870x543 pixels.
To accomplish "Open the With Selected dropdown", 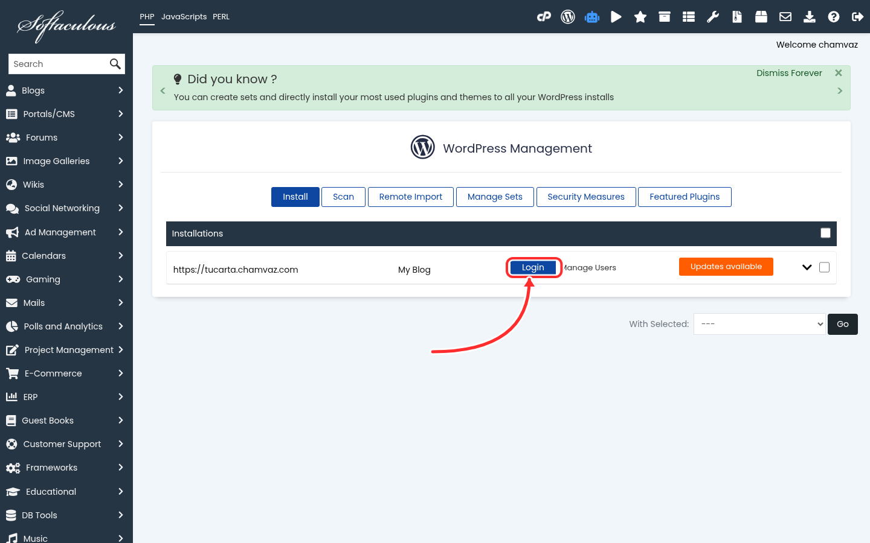I will coord(759,324).
